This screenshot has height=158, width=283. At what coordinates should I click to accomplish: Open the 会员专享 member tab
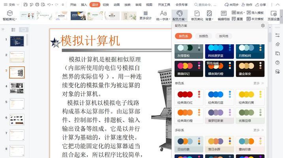tap(182, 5)
